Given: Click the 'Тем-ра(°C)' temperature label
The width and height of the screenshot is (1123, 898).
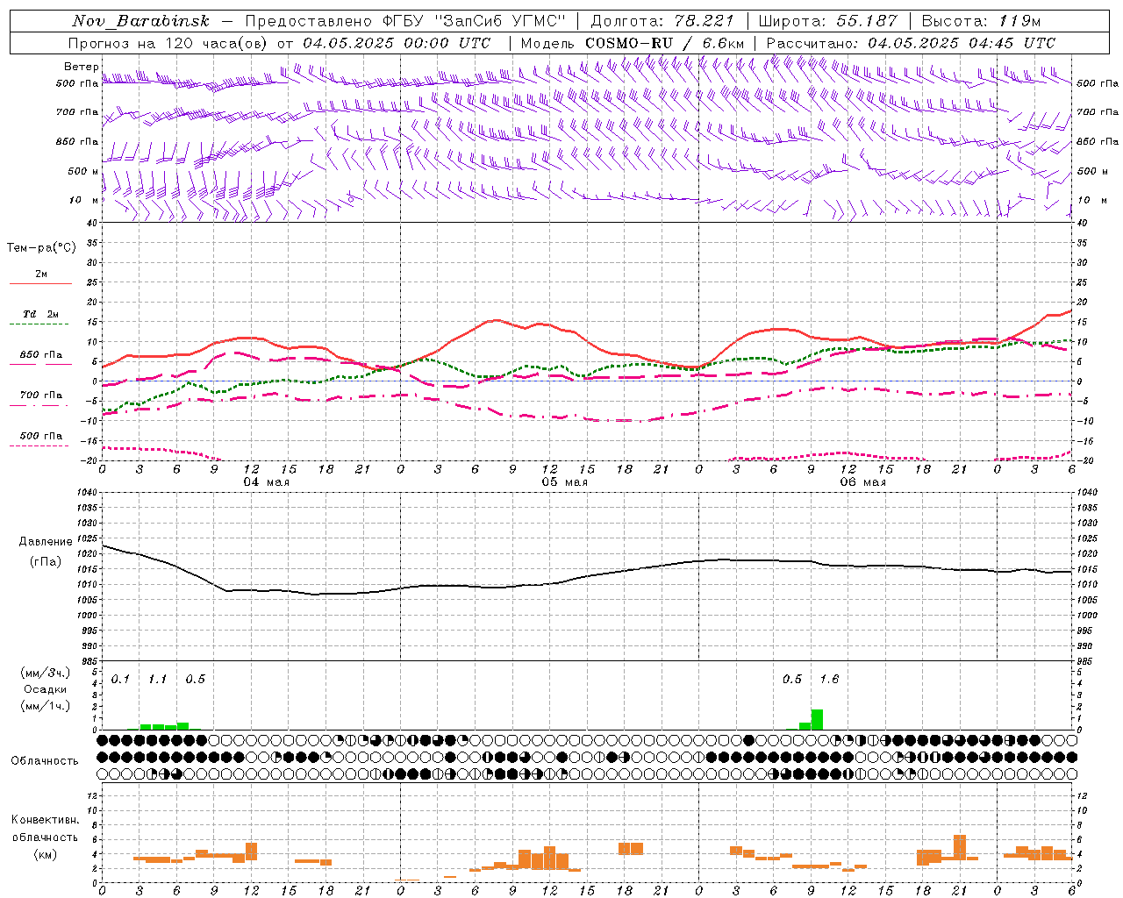Looking at the screenshot, I should pyautogui.click(x=41, y=248).
